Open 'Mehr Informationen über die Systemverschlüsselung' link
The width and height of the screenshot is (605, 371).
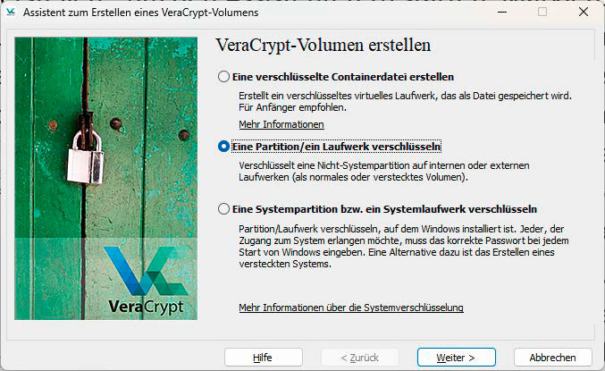(351, 308)
